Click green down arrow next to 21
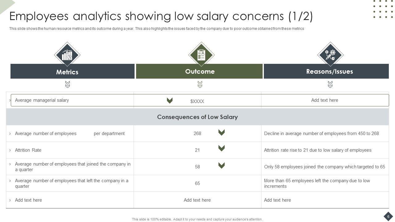 pos(221,148)
